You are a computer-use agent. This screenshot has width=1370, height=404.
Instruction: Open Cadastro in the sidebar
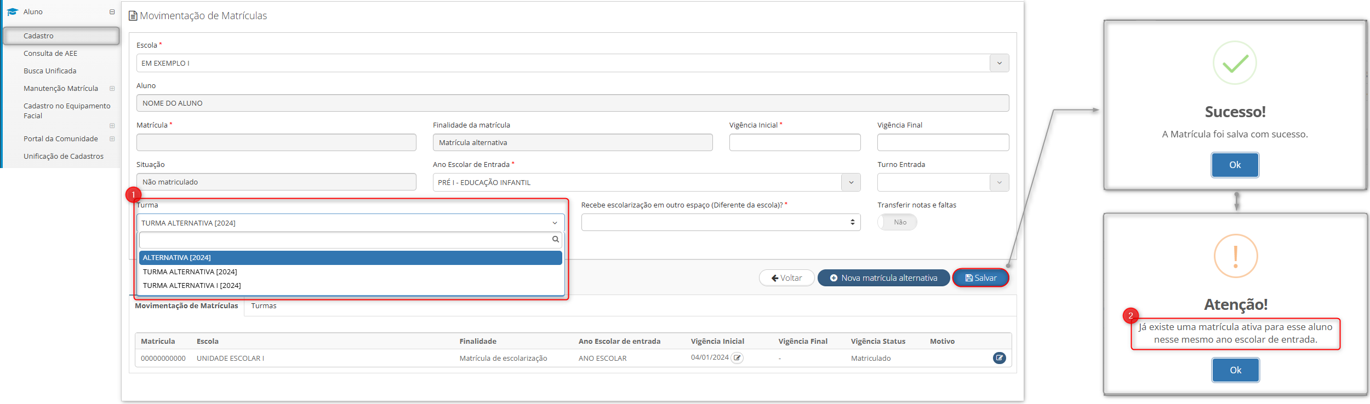click(x=61, y=36)
